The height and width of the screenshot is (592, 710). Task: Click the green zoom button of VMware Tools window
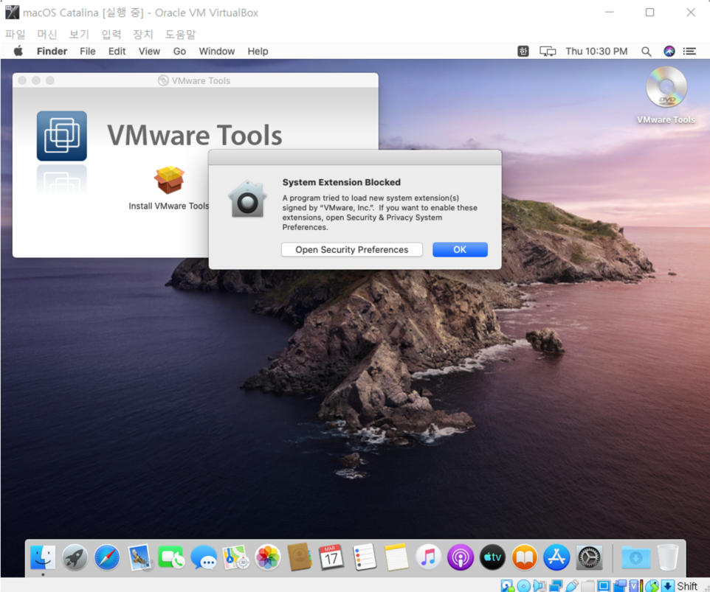(49, 80)
